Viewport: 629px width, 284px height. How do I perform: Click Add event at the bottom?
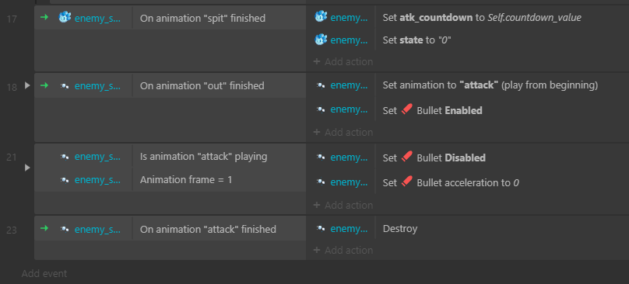coord(44,274)
